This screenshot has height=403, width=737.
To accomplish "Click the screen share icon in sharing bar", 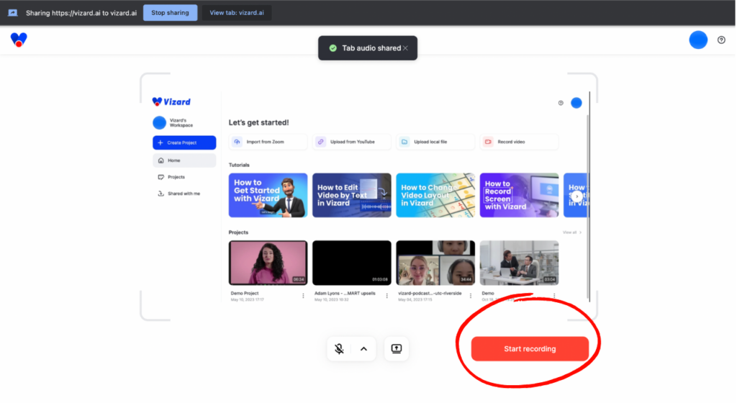I will point(13,13).
